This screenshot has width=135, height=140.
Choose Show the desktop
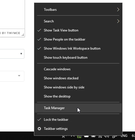coord(78,96)
